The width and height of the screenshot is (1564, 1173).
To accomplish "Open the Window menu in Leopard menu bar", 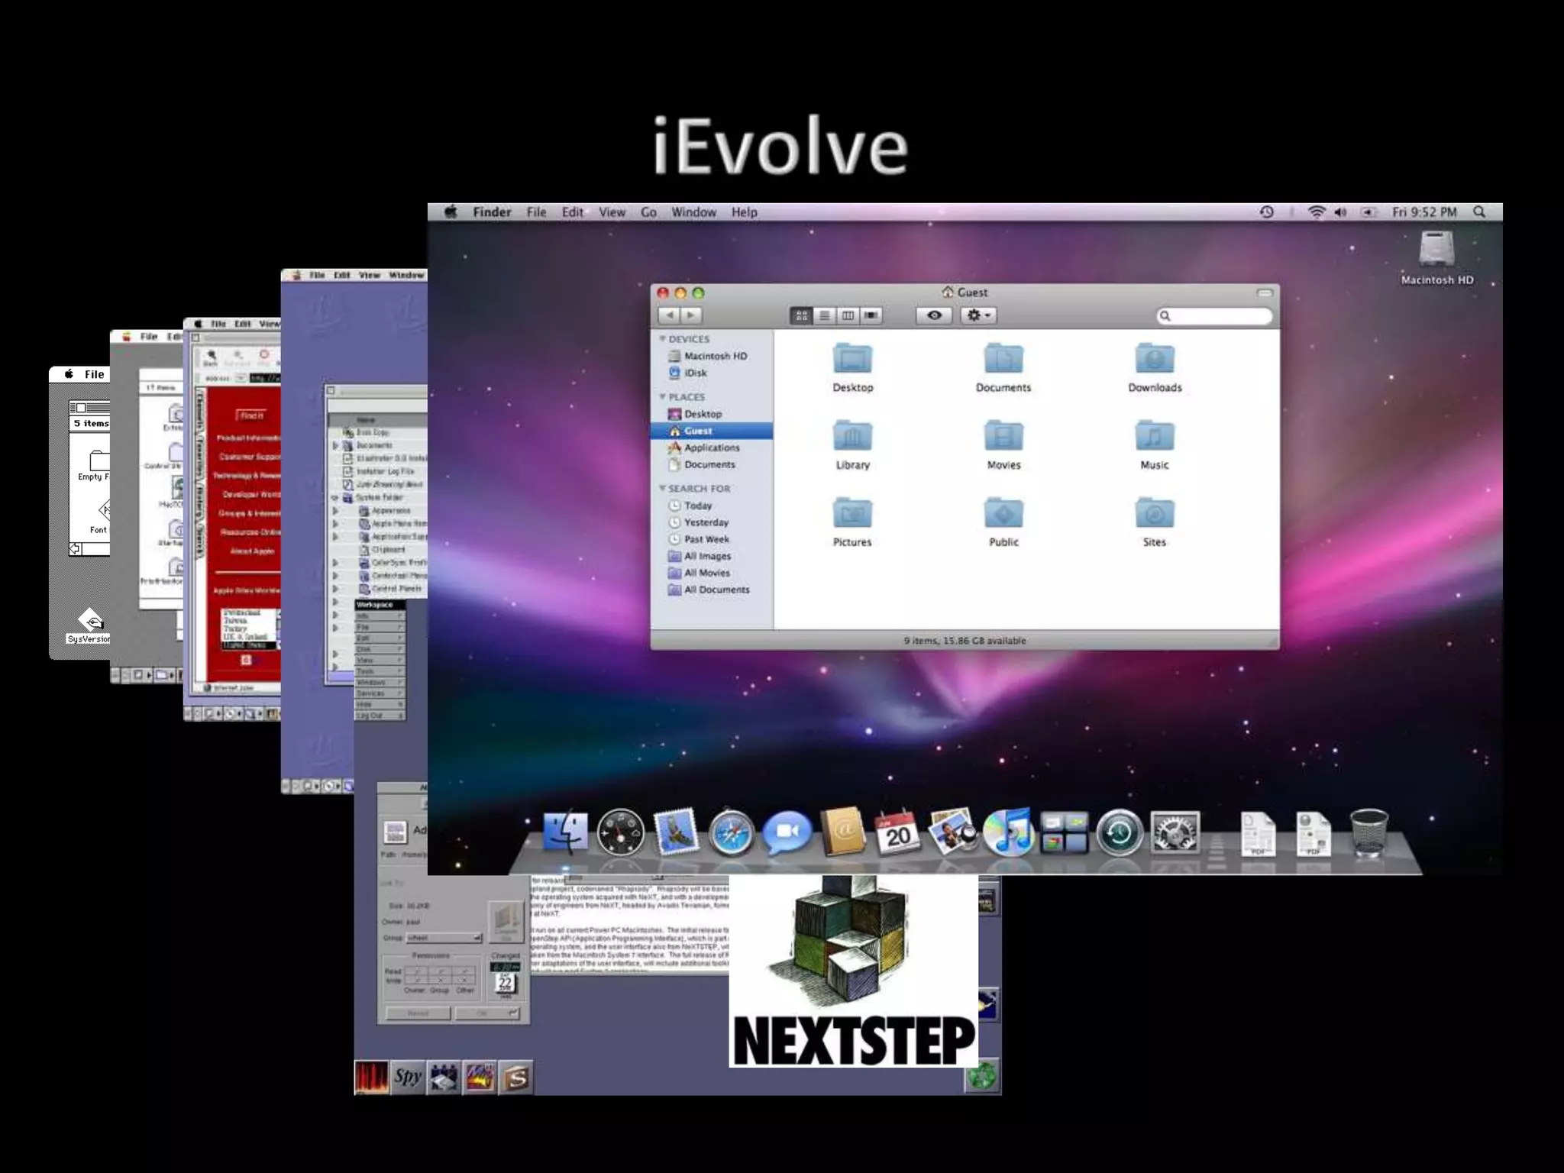I will point(693,212).
